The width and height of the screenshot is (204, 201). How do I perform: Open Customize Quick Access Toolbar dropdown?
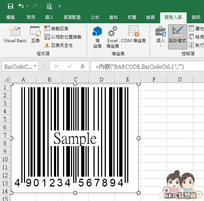59,6
